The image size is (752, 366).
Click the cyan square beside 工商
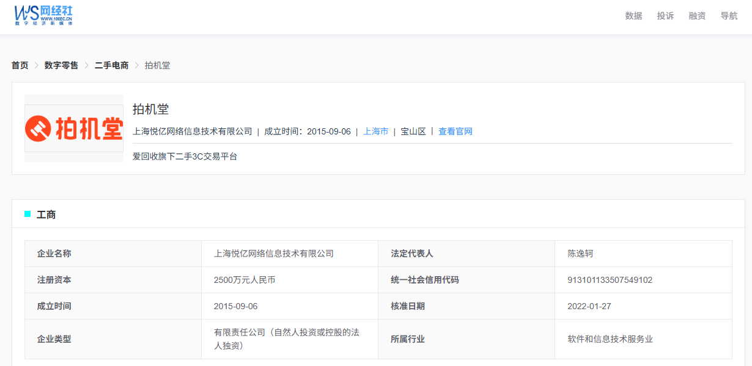tap(28, 214)
